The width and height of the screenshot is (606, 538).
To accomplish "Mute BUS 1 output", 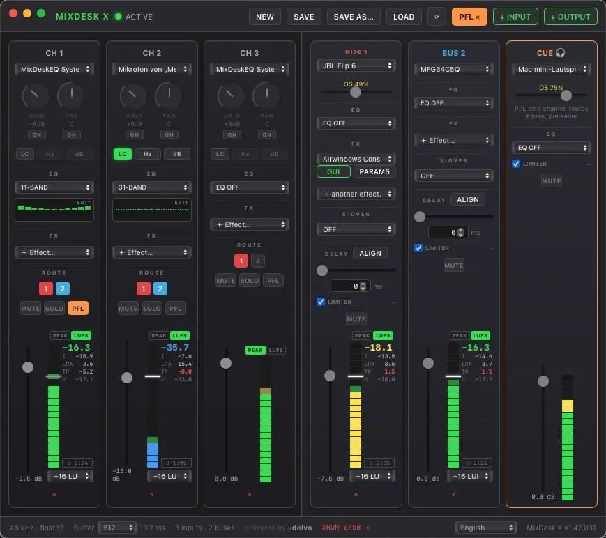I will pos(356,318).
